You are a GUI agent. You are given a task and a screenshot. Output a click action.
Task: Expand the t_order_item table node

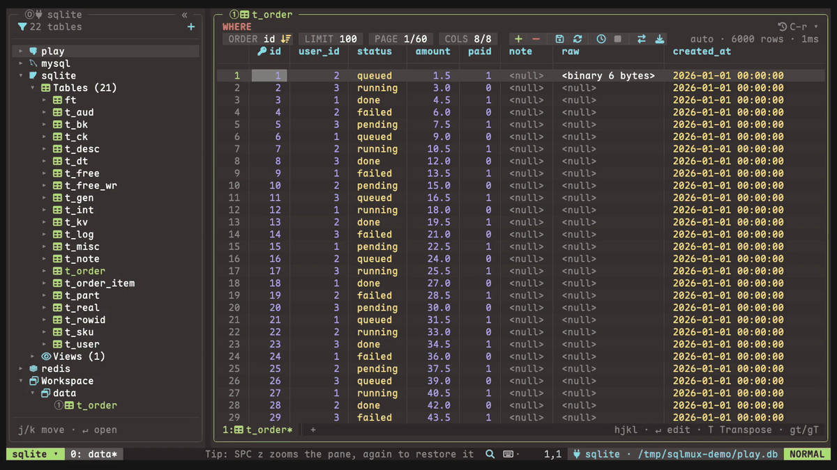[x=45, y=283]
